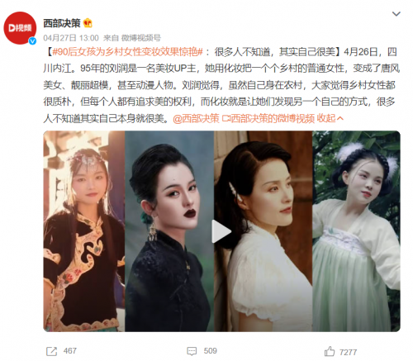413x361 pixels.
Task: Open 西部决策的微博视频 link
Action: click(268, 119)
